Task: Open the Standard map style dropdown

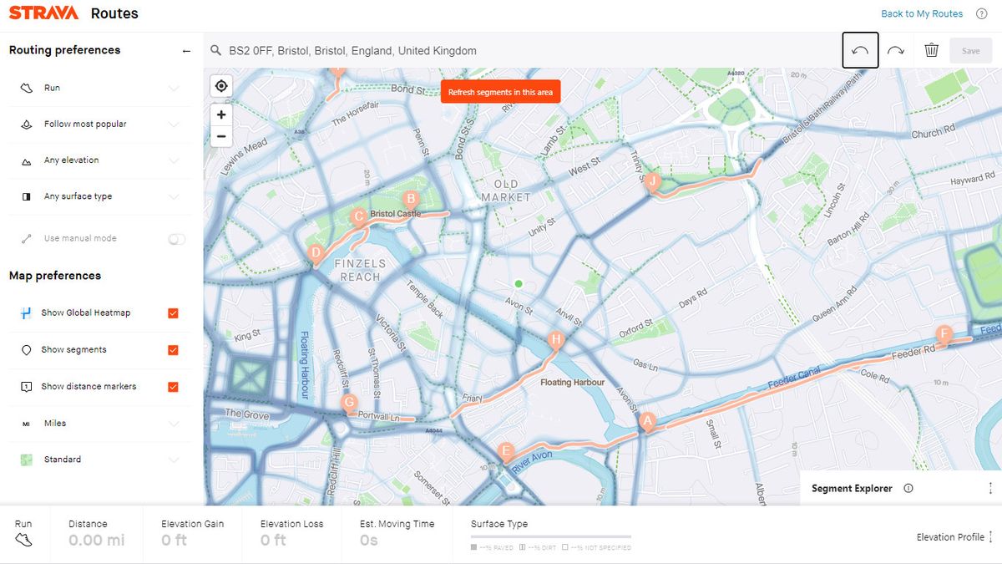Action: (x=175, y=459)
